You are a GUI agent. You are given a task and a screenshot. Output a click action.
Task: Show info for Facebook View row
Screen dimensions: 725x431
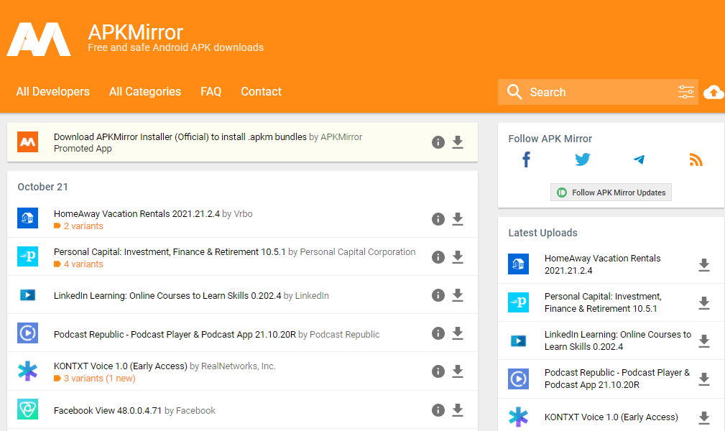pyautogui.click(x=438, y=410)
